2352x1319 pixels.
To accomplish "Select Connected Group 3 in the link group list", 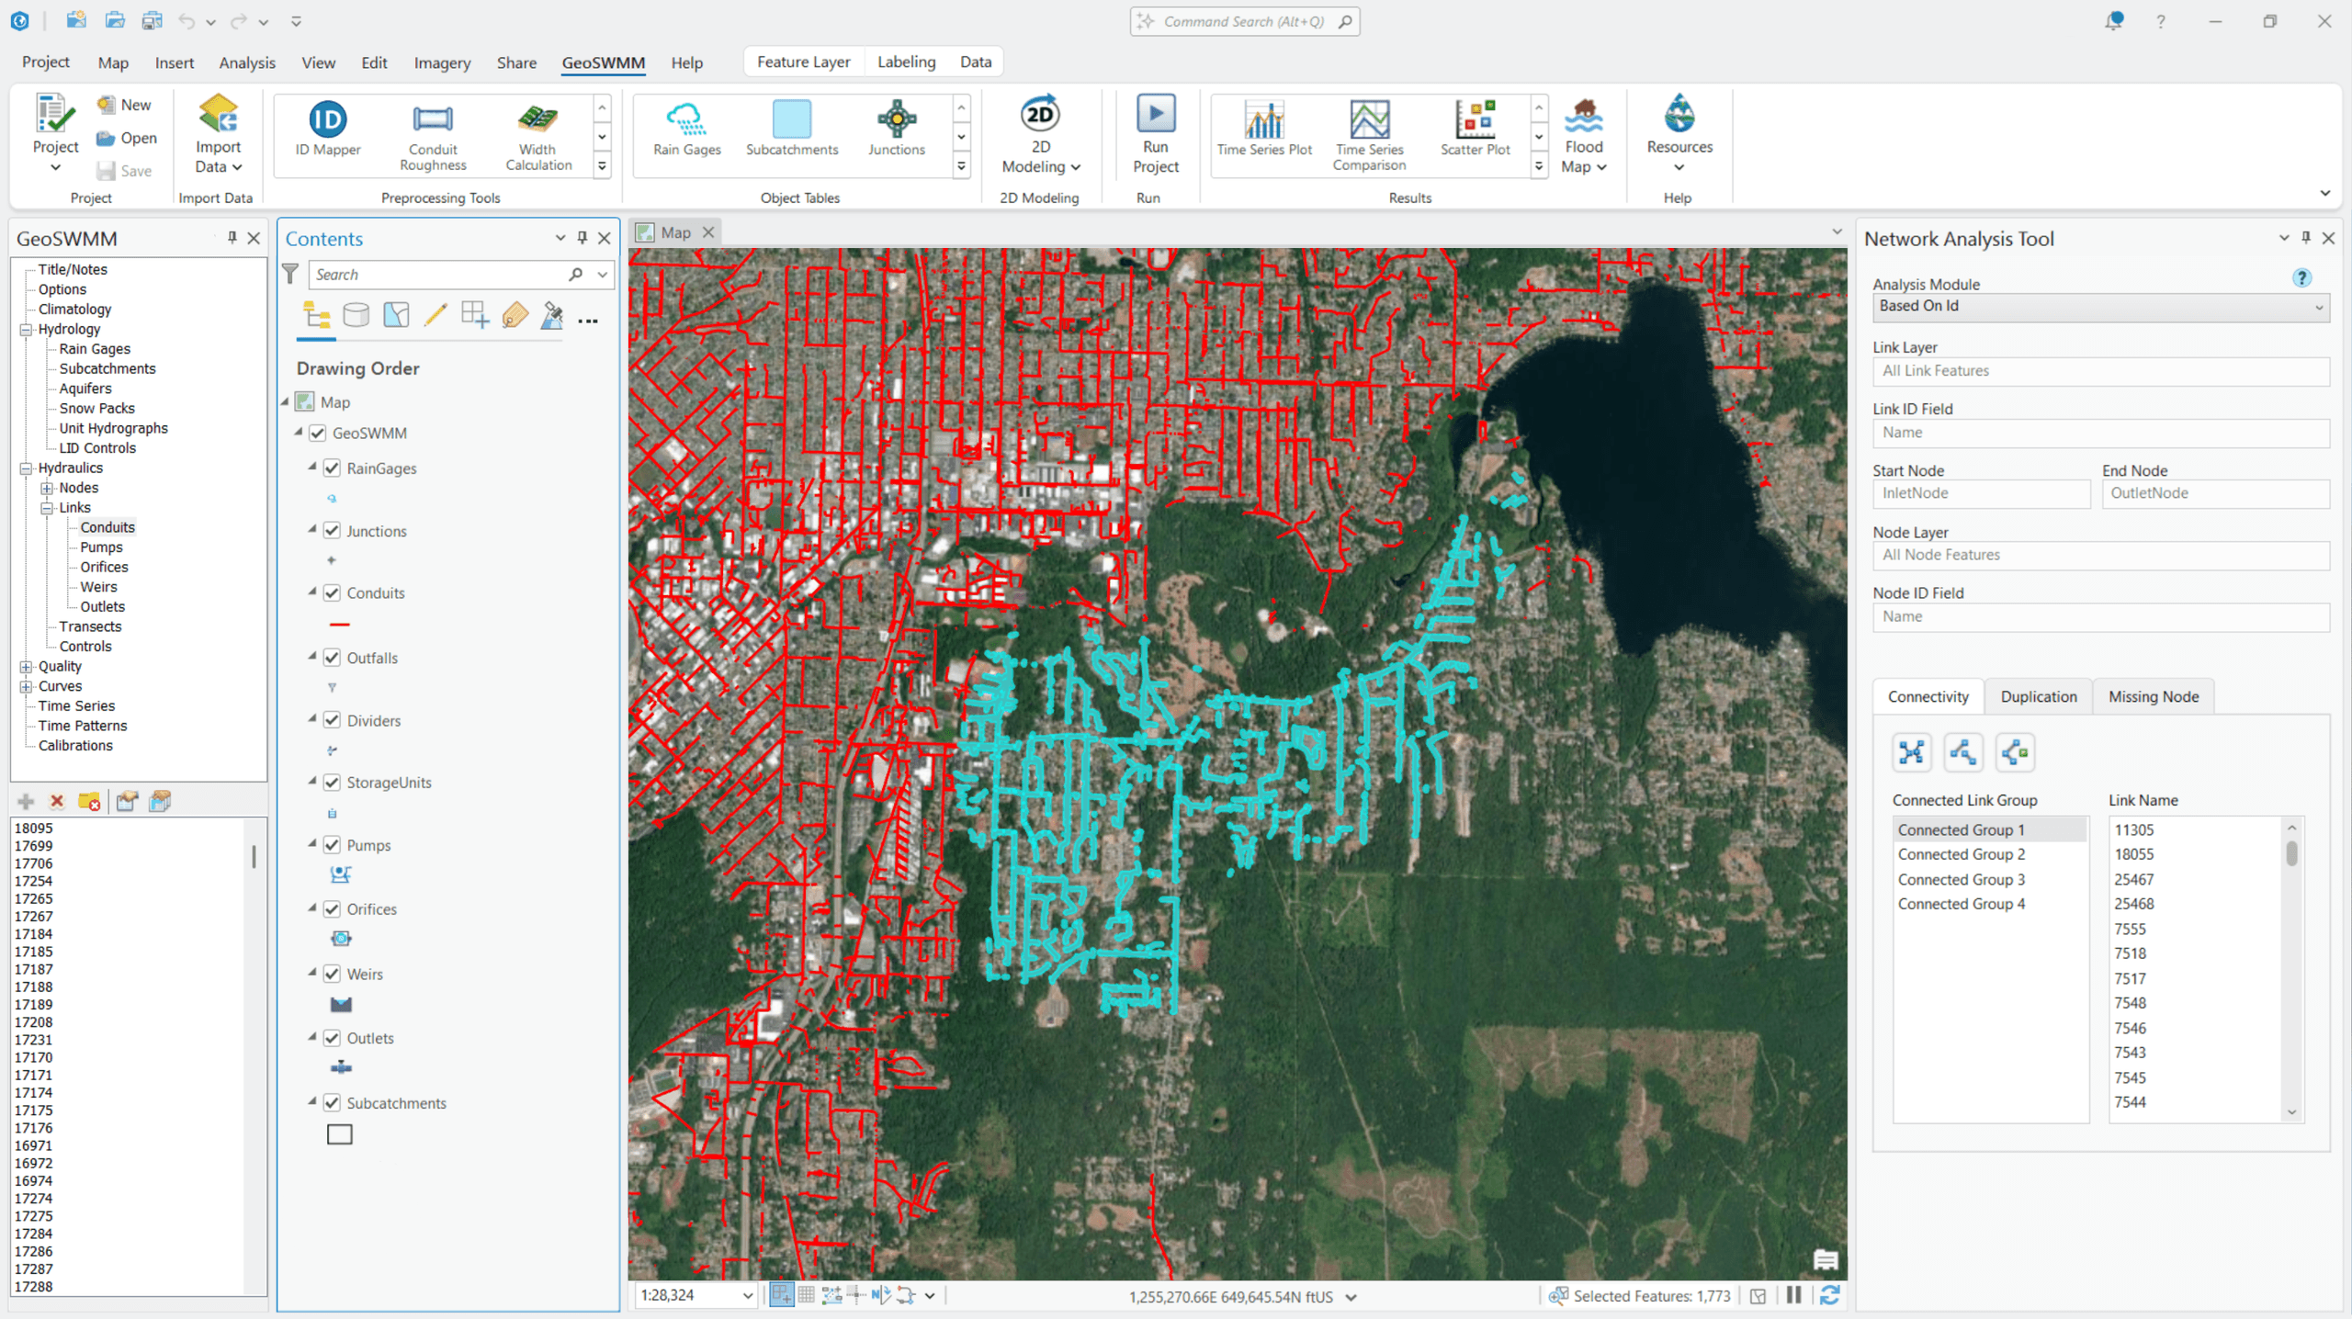I will 1961,879.
